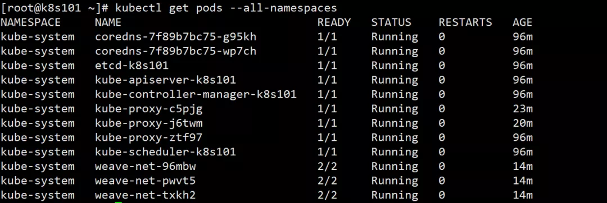Select the NAMESPACE column header
The width and height of the screenshot is (607, 203).
tap(31, 22)
